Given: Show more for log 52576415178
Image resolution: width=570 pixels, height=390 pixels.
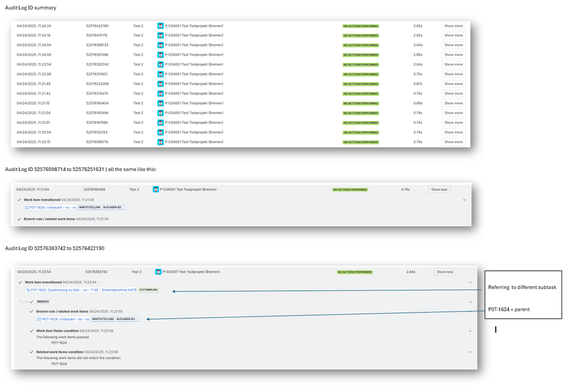Looking at the screenshot, I should point(453,35).
